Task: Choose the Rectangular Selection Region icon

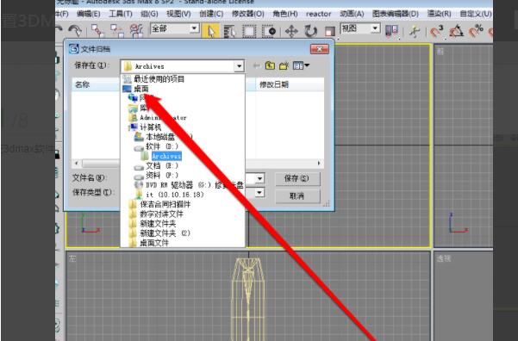Action: [249, 31]
